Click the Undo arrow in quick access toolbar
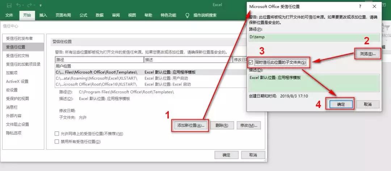Screen dimensions: 391x171 [18, 5]
